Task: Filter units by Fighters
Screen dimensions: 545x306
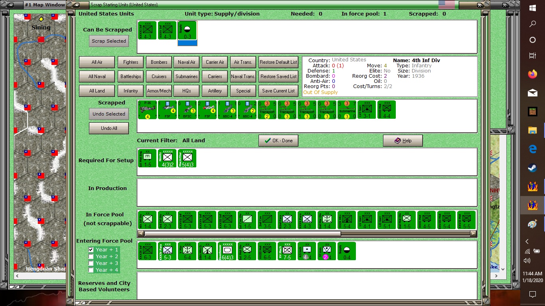Action: click(x=130, y=62)
